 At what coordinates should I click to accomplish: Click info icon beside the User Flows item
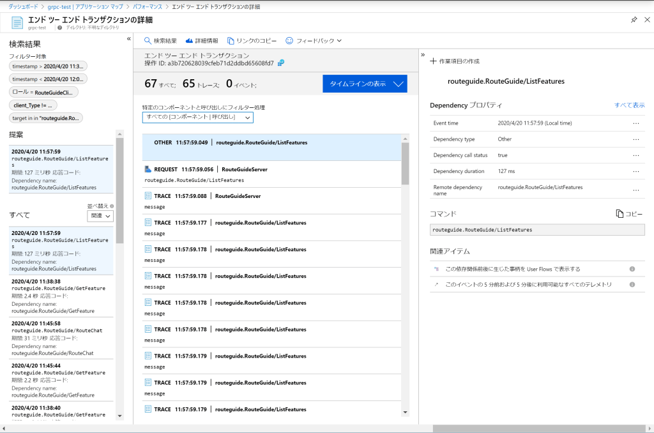pyautogui.click(x=632, y=269)
